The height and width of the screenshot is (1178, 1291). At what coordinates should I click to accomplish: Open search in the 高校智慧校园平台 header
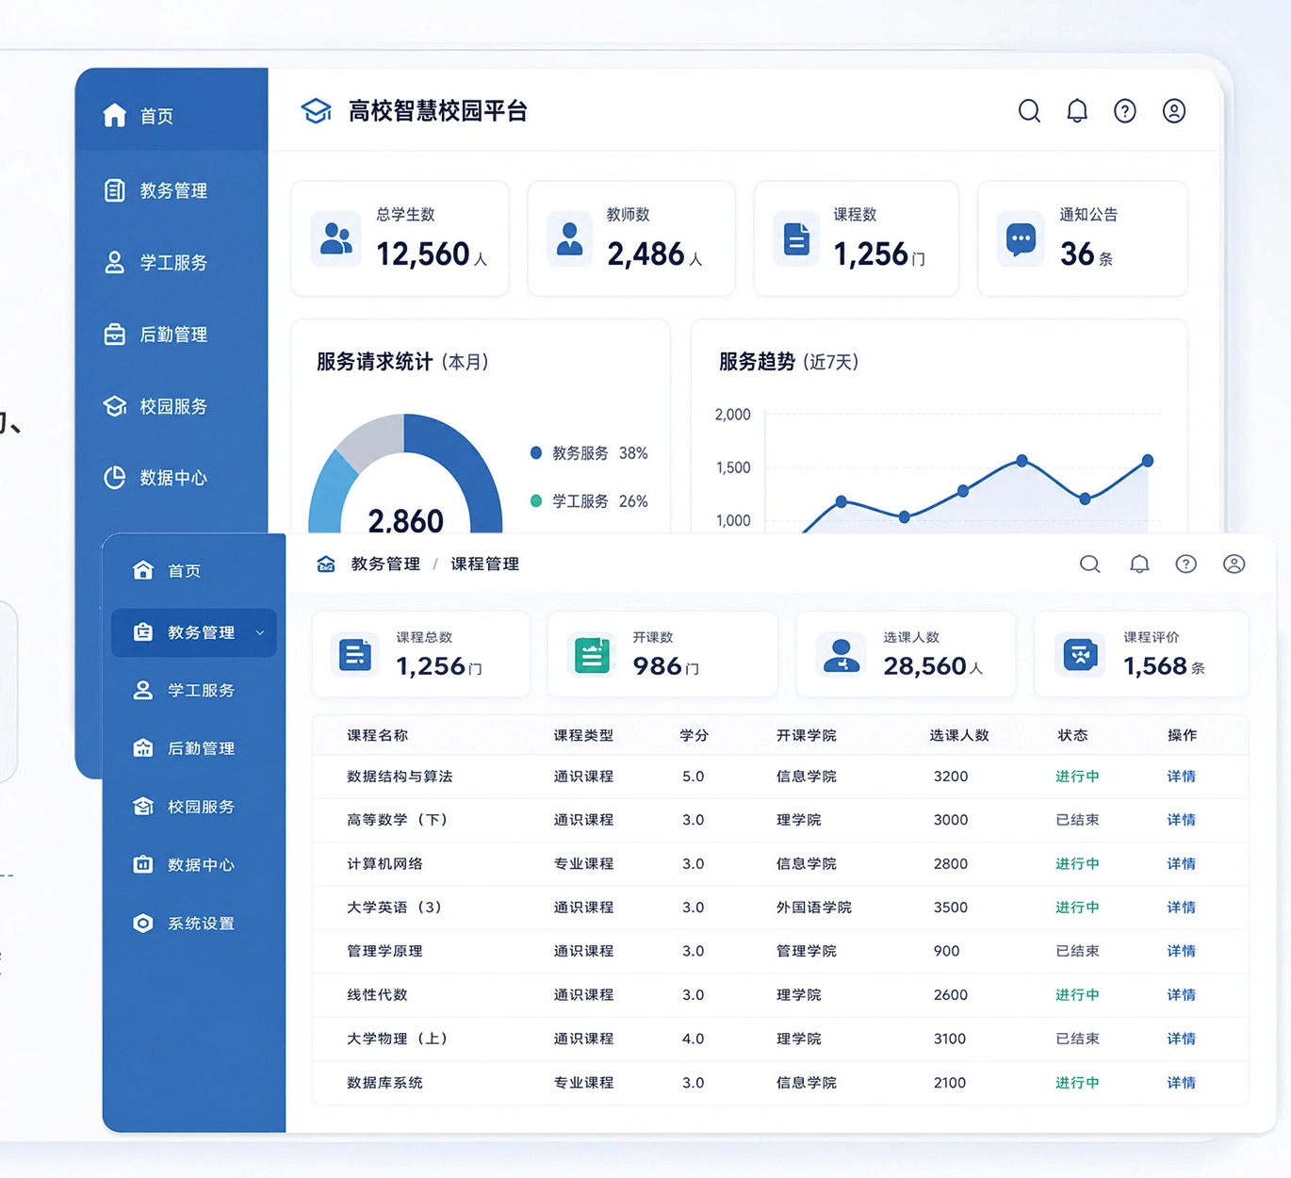1029,111
